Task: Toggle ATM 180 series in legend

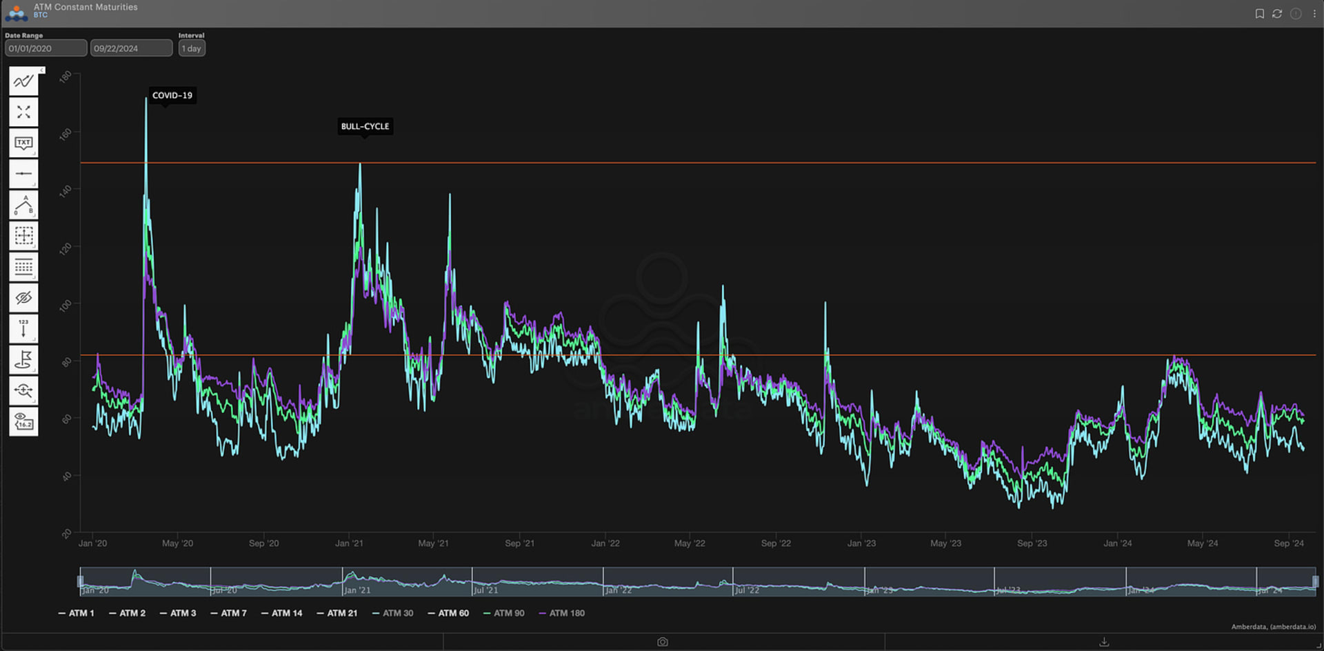Action: click(x=562, y=613)
